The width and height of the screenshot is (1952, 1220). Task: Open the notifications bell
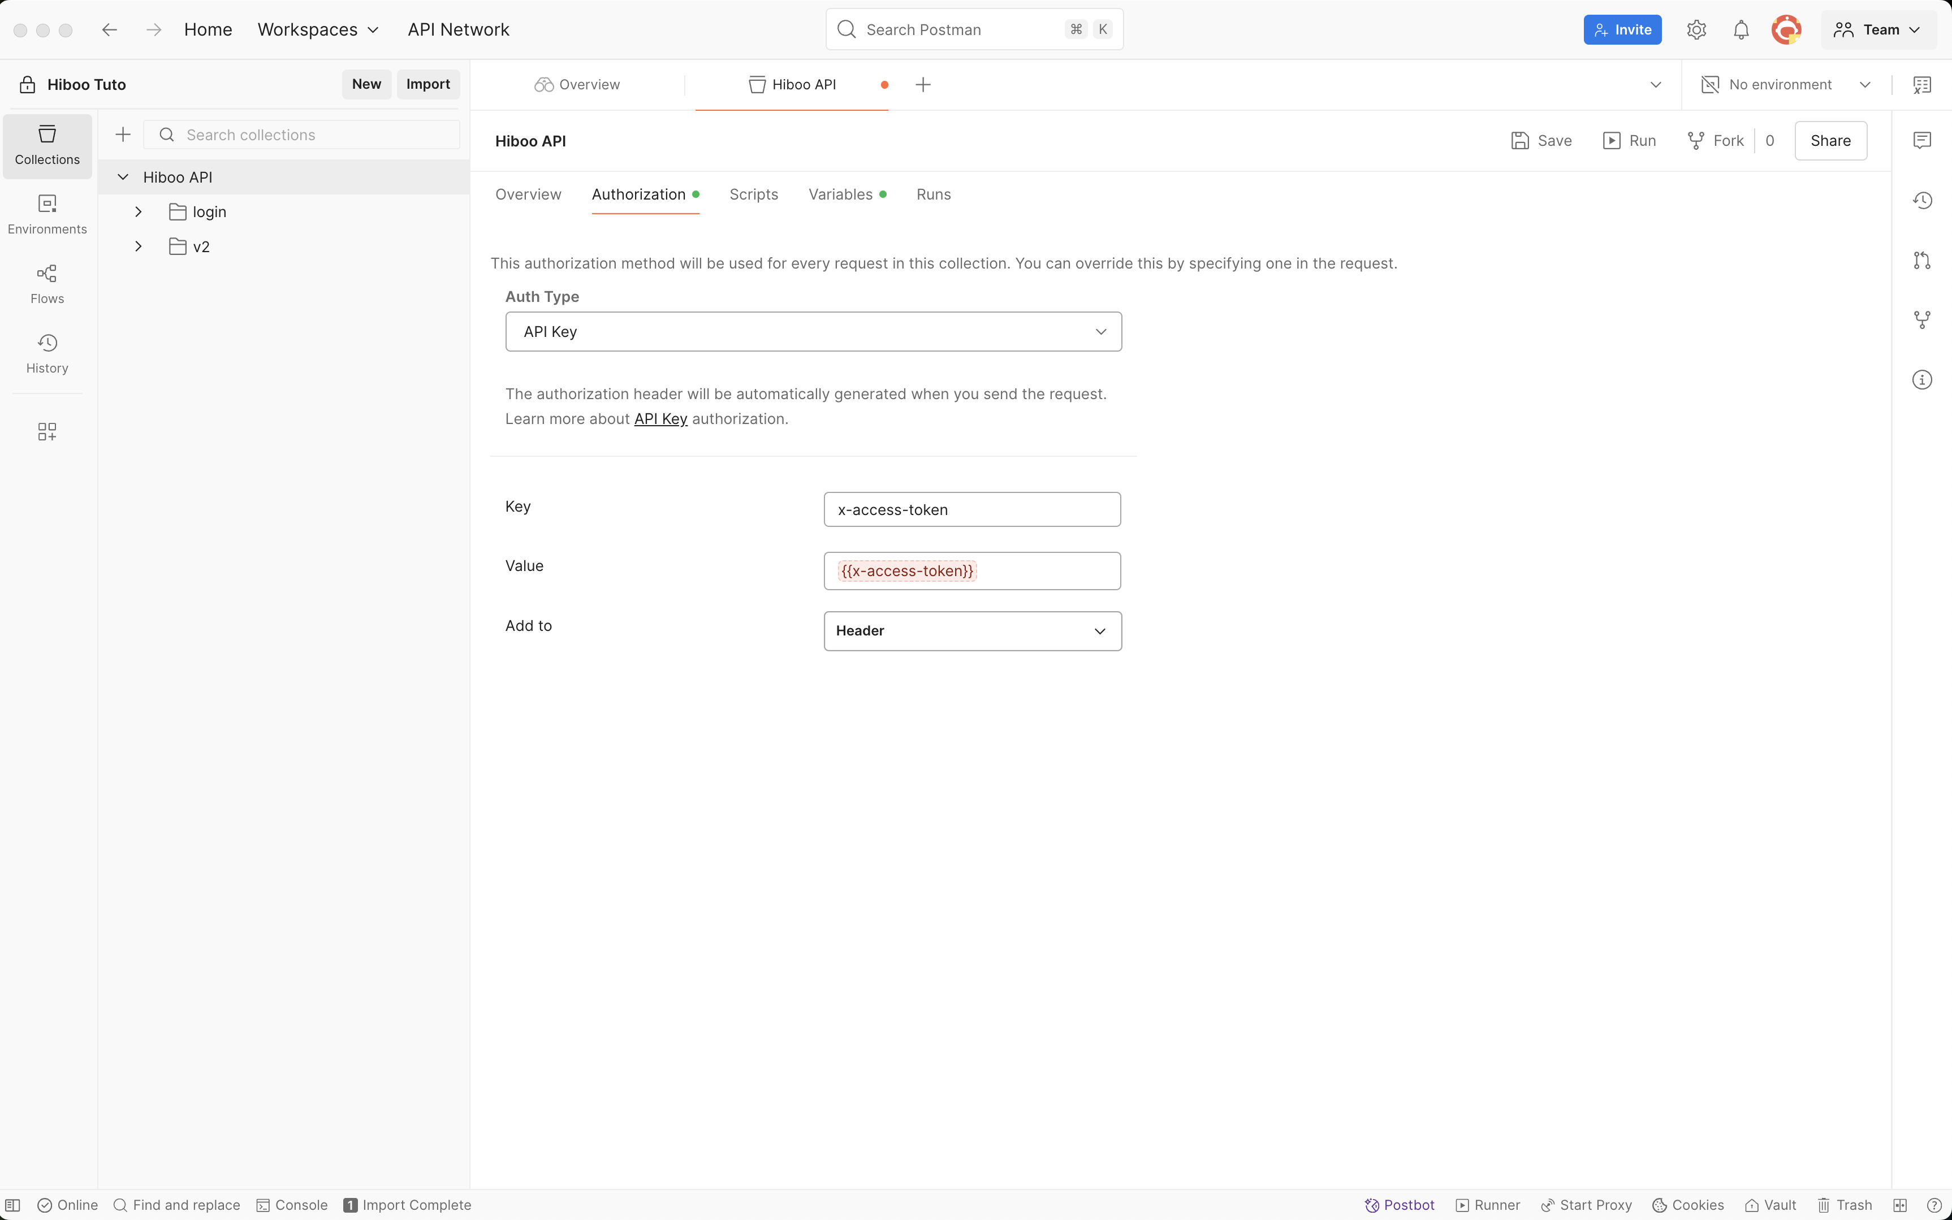tap(1742, 30)
